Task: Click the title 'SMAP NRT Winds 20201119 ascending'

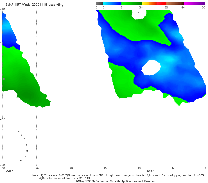Action: [x=34, y=5]
